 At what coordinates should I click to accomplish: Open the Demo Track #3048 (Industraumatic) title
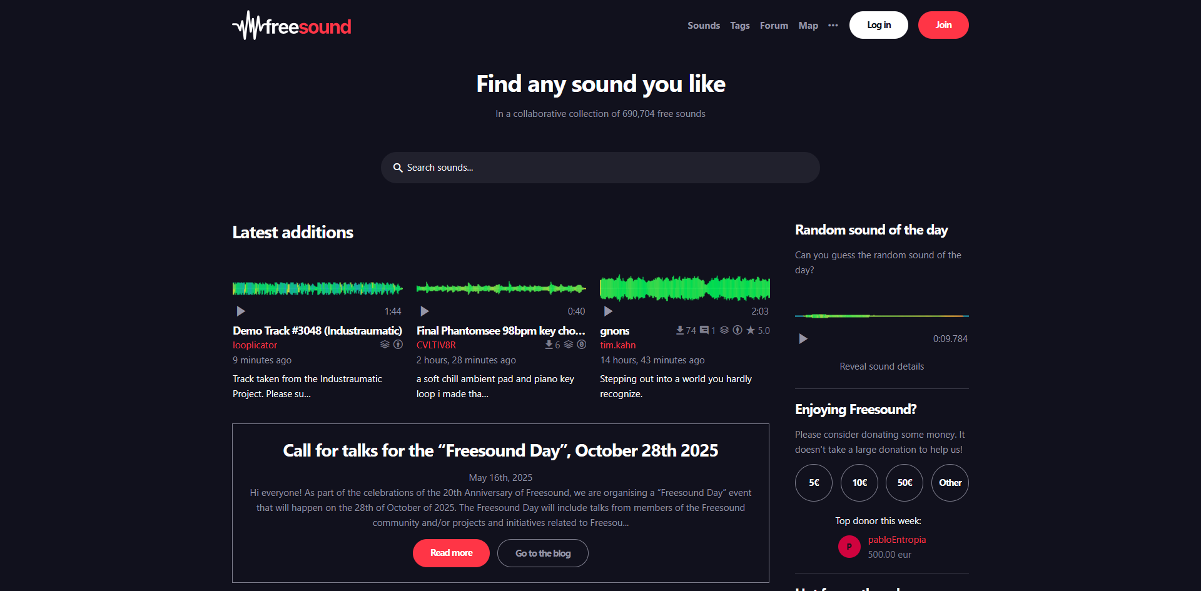point(317,330)
